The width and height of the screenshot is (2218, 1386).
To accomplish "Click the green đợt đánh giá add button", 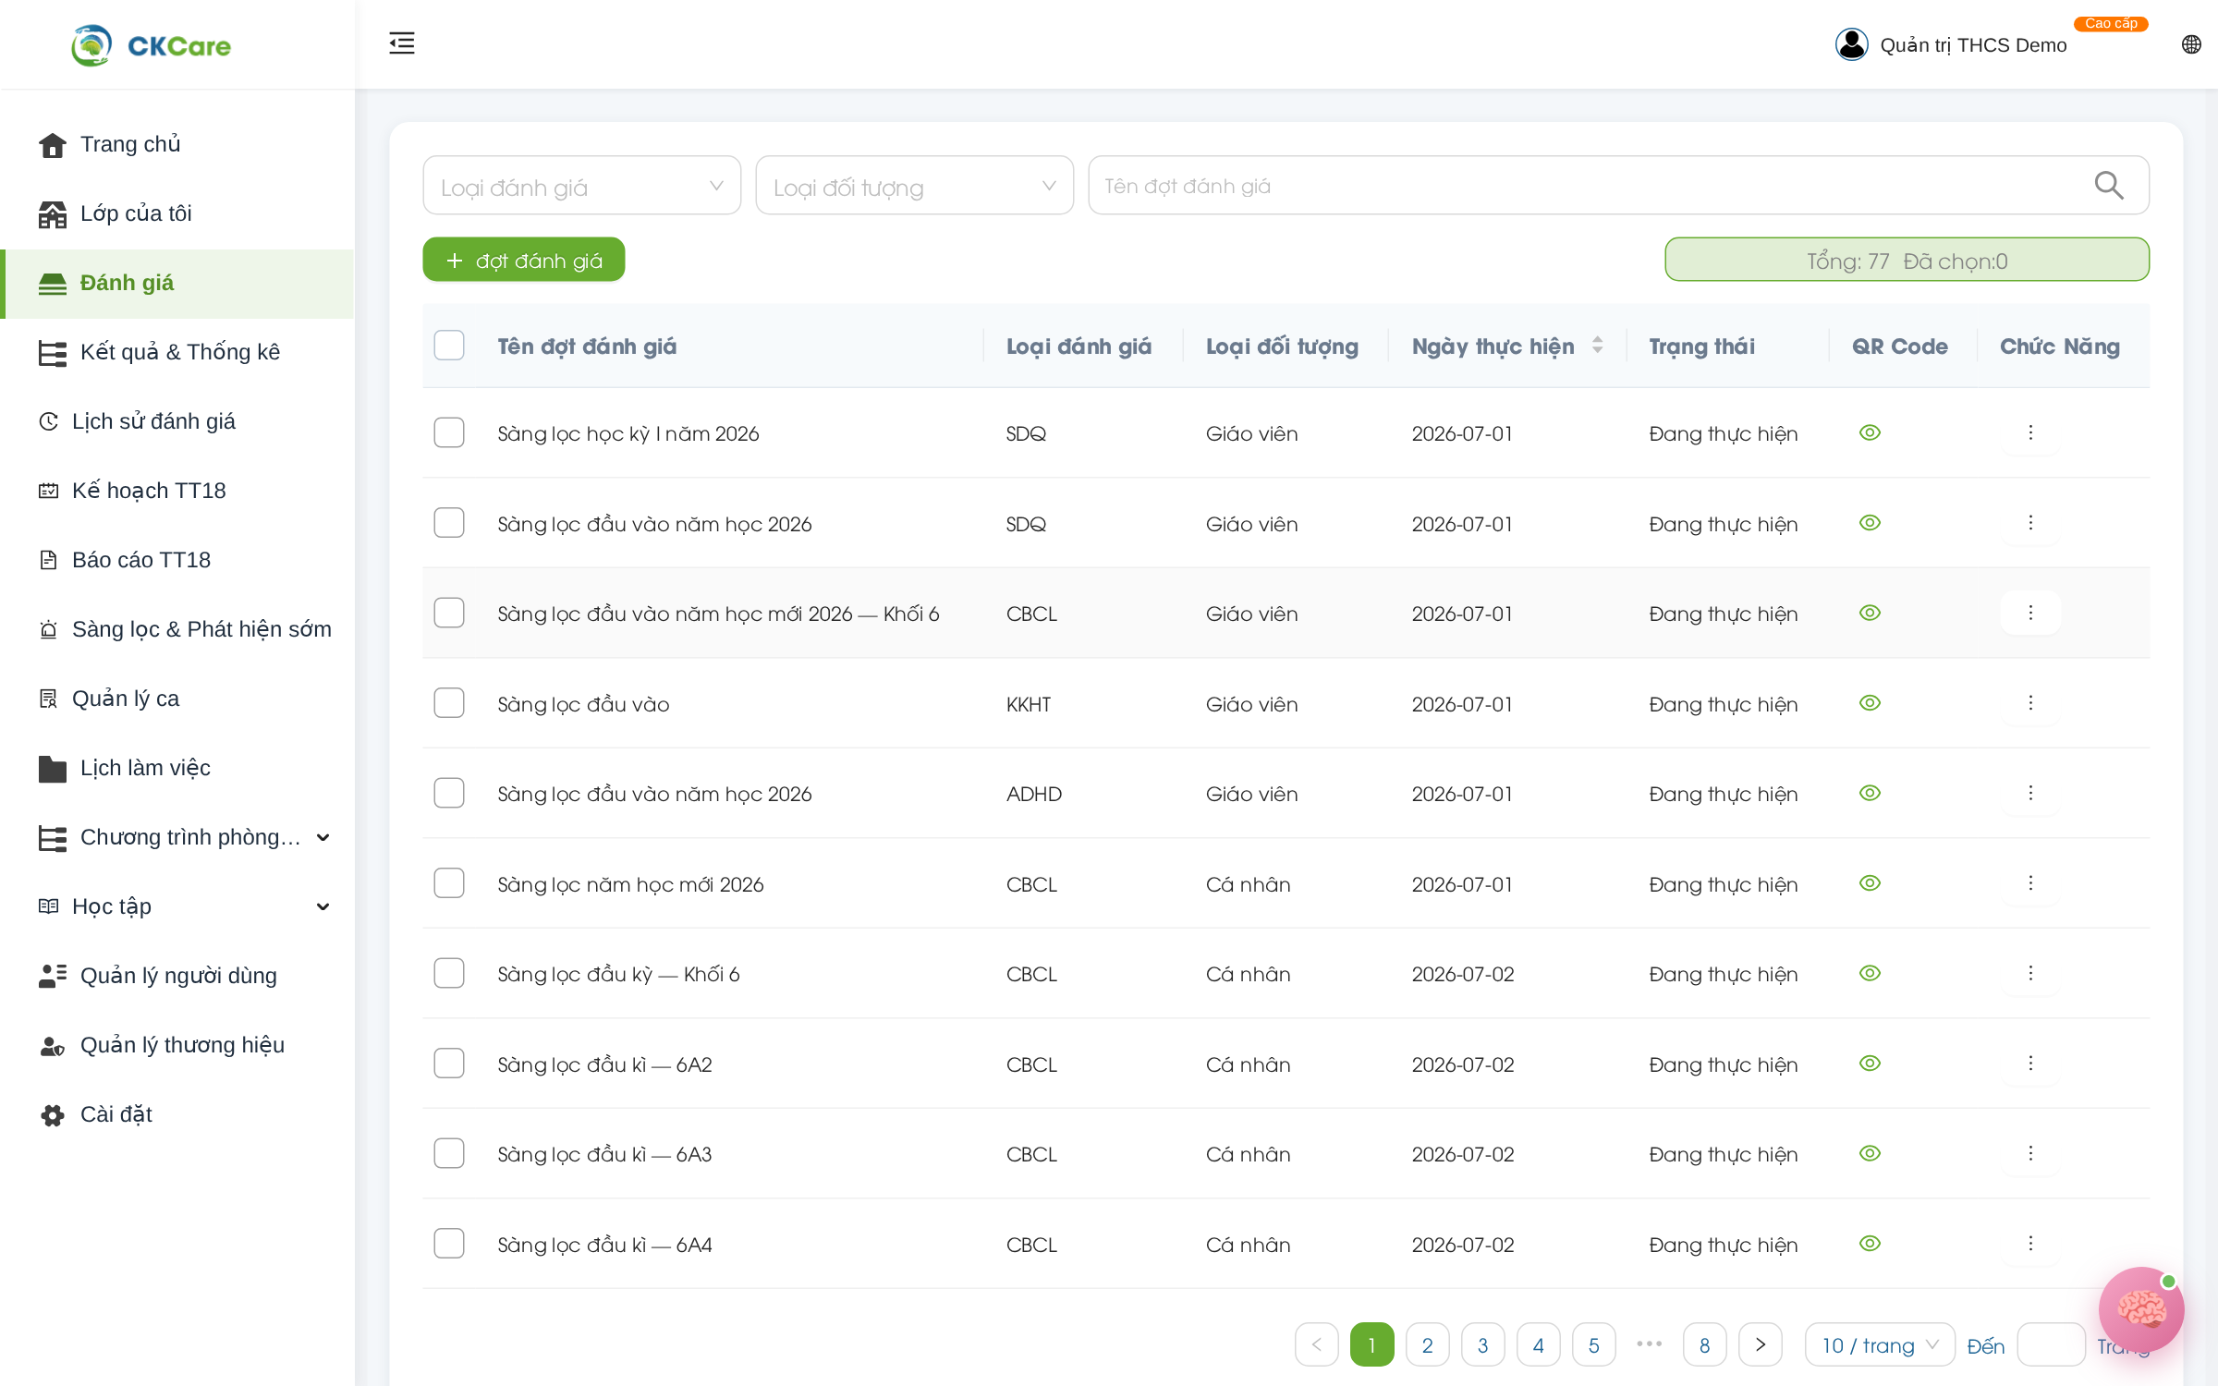I will [x=524, y=261].
